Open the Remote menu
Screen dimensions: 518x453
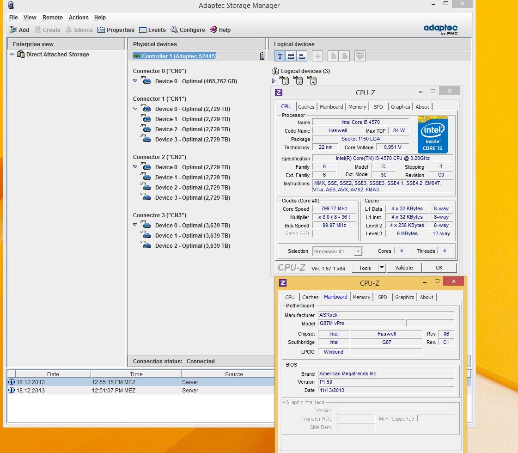point(53,18)
